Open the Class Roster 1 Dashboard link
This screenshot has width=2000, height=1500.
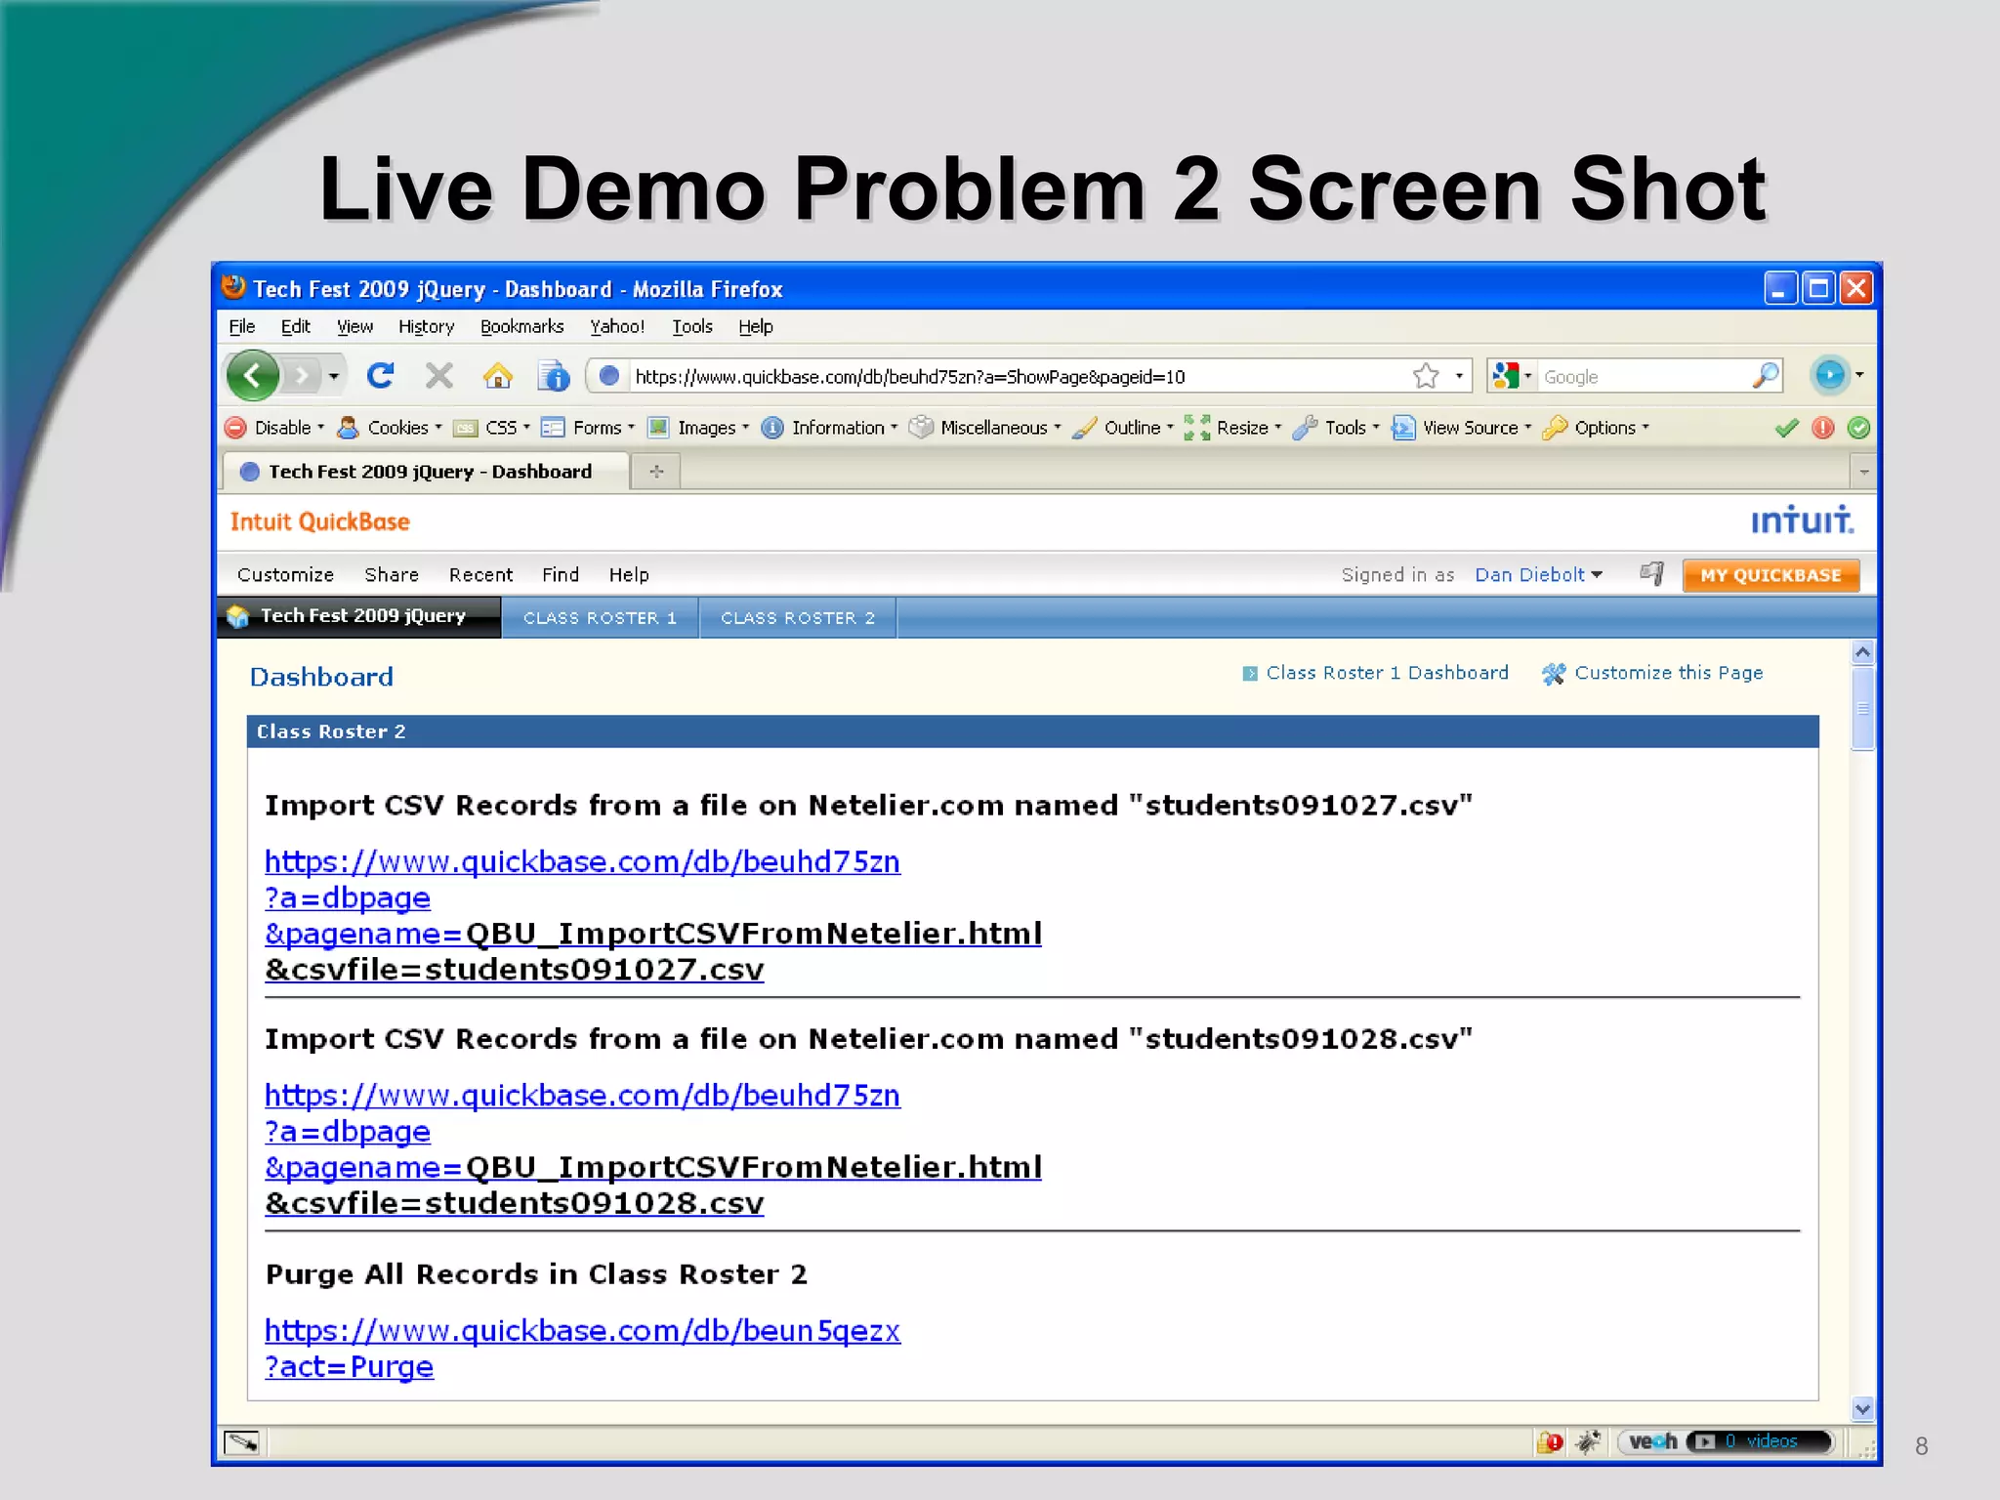click(x=1387, y=673)
